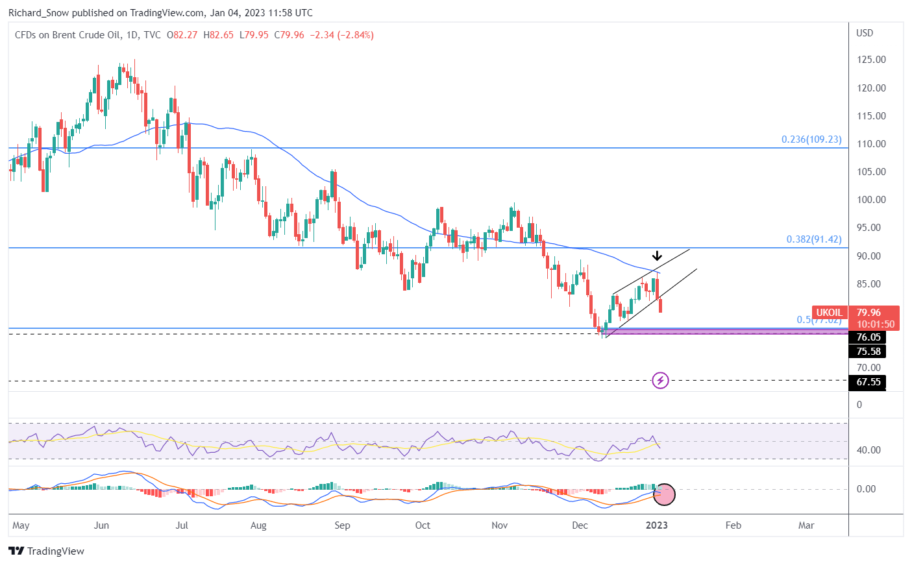The image size is (912, 565).
Task: Click the Feb month label on time axis
Action: coord(733,525)
